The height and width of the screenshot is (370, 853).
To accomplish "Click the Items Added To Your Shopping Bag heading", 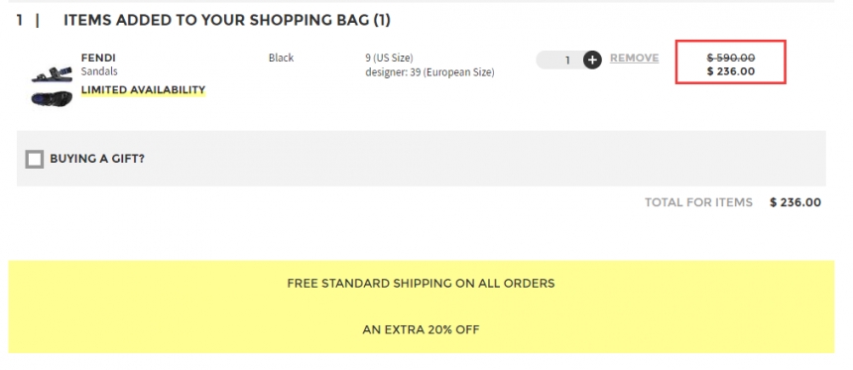I will (x=227, y=20).
